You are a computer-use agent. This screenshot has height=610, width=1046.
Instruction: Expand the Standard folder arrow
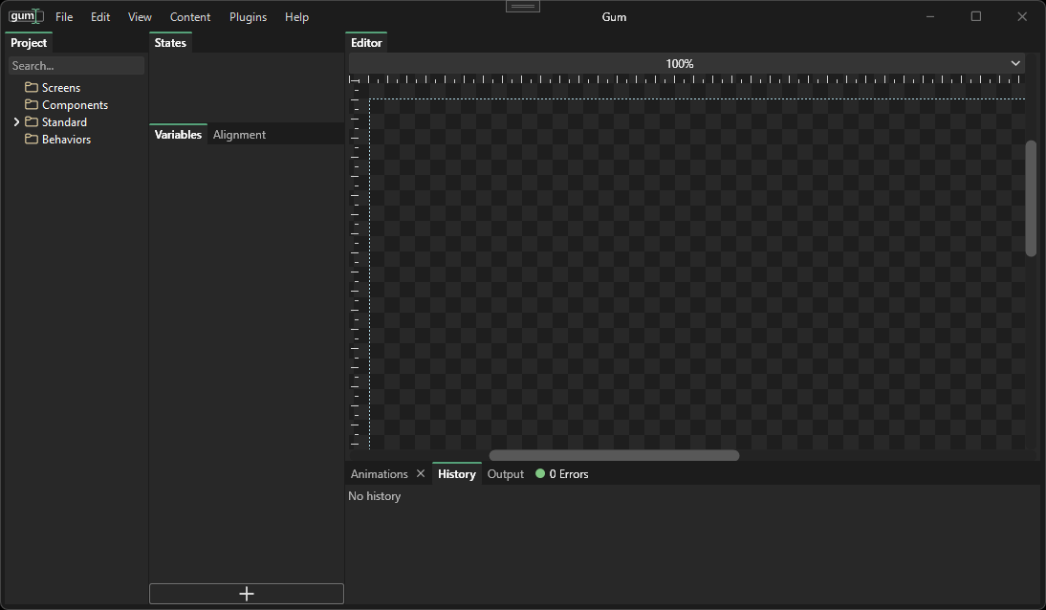(16, 122)
